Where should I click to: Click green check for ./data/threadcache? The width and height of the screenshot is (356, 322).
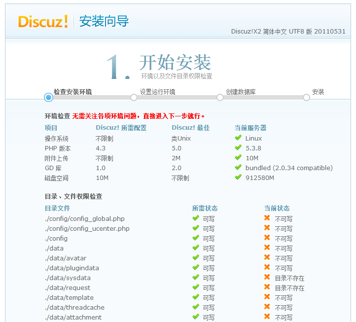click(196, 307)
